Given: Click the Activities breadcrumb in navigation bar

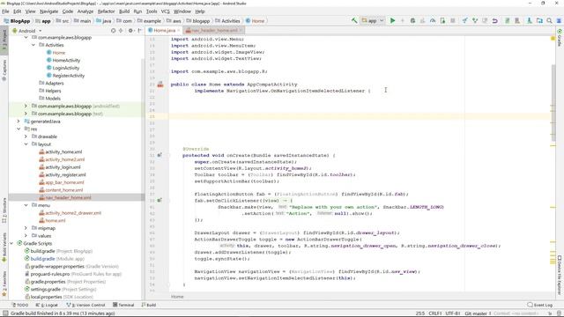Looking at the screenshot, I should [x=227, y=21].
